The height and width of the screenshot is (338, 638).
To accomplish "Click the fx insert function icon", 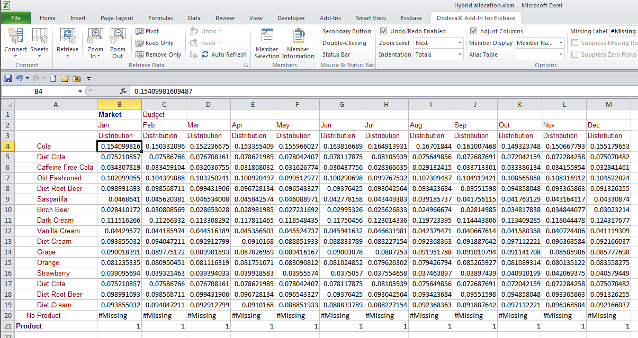I will pyautogui.click(x=123, y=92).
